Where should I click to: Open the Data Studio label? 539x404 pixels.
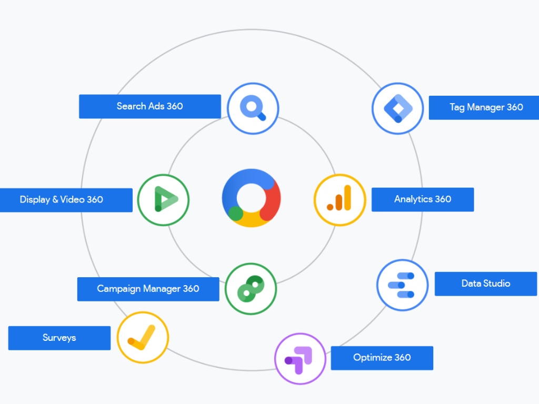click(485, 284)
